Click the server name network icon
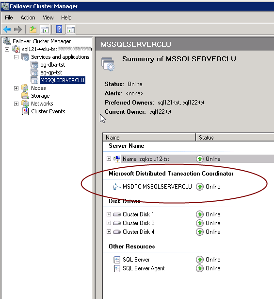Screen dimensions: 274x299 pos(117,159)
